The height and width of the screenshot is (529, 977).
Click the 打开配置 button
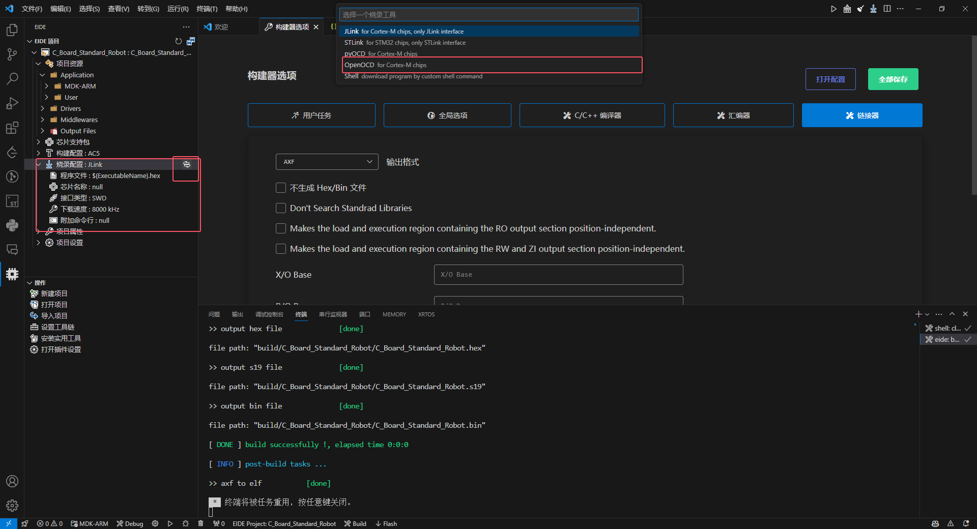(x=830, y=79)
